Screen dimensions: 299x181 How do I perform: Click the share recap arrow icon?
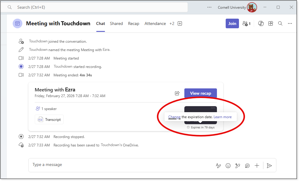coord(177,93)
